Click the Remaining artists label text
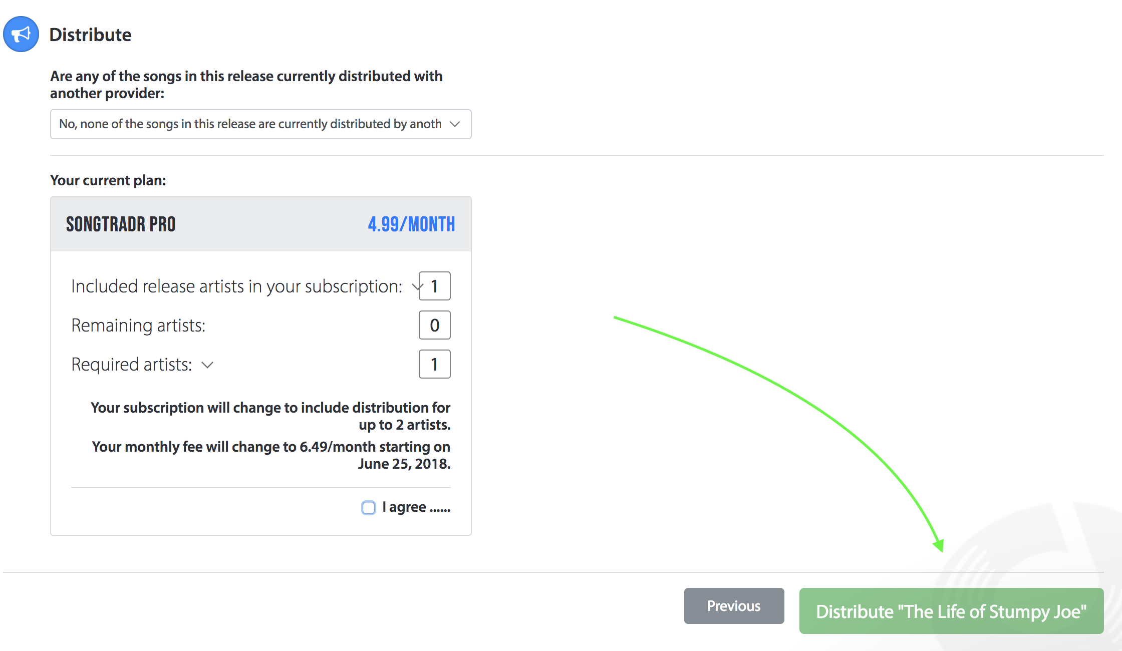The width and height of the screenshot is (1122, 651). pos(138,325)
